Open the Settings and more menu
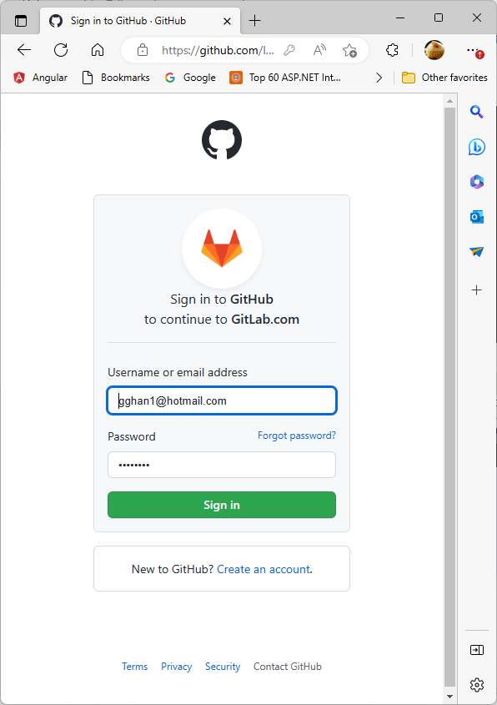 [x=471, y=50]
